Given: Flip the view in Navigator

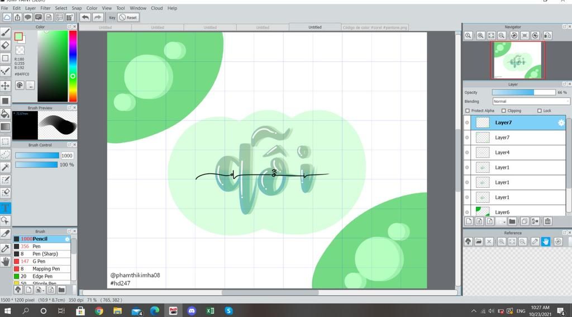Looking at the screenshot, I should (547, 35).
